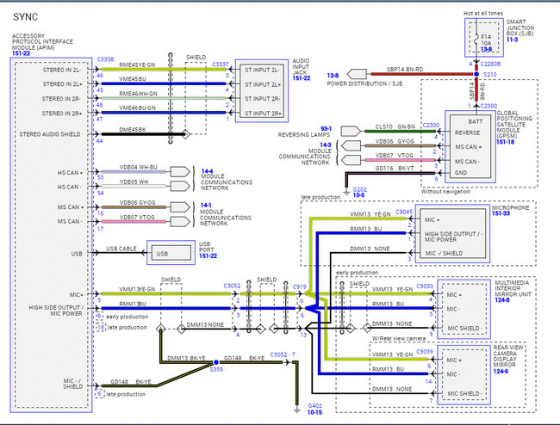Select the VME45 BU wire label
This screenshot has height=425, width=560.
click(x=133, y=79)
